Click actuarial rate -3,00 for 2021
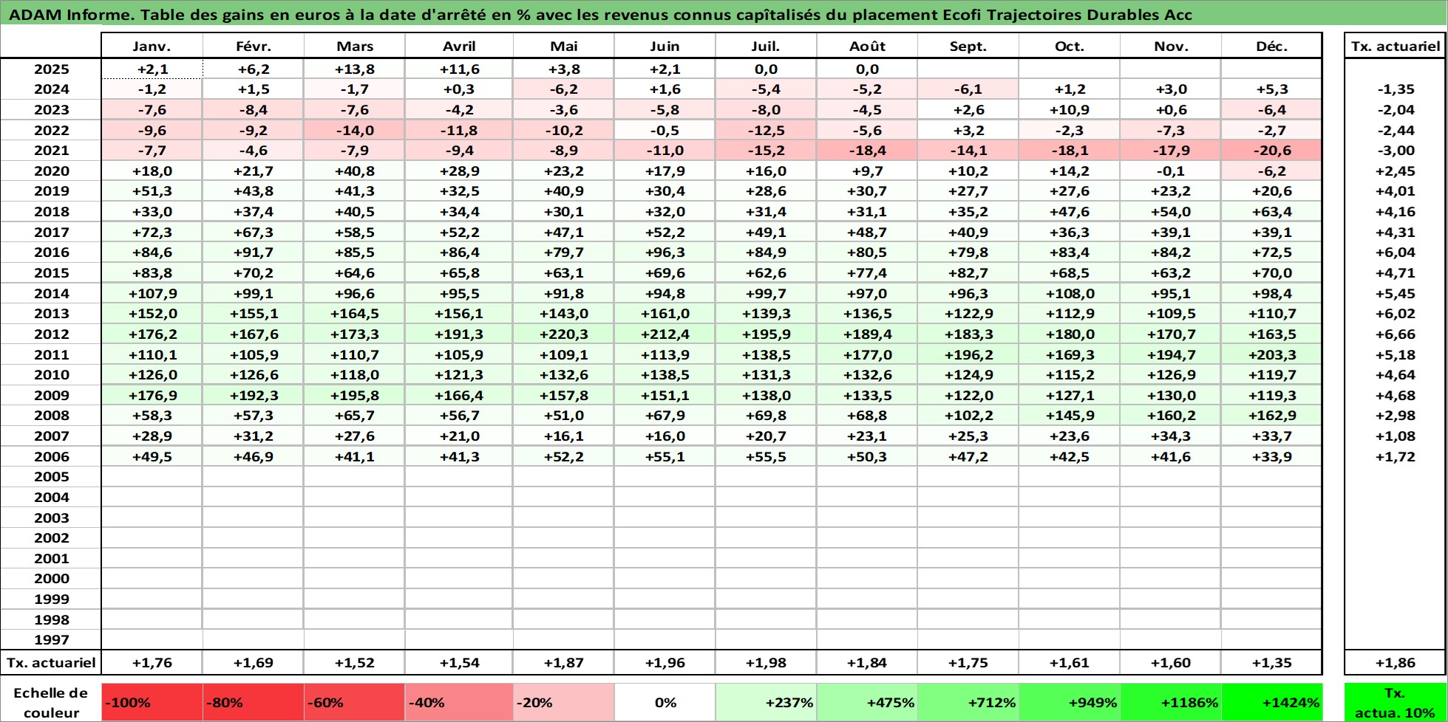Image resolution: width=1448 pixels, height=722 pixels. pyautogui.click(x=1396, y=150)
